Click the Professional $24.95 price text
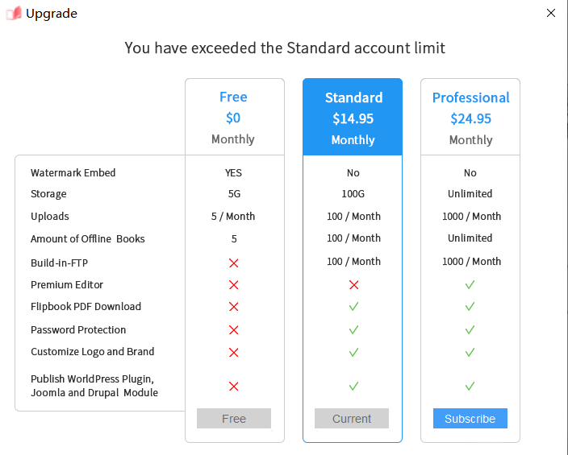The width and height of the screenshot is (568, 455). click(470, 119)
